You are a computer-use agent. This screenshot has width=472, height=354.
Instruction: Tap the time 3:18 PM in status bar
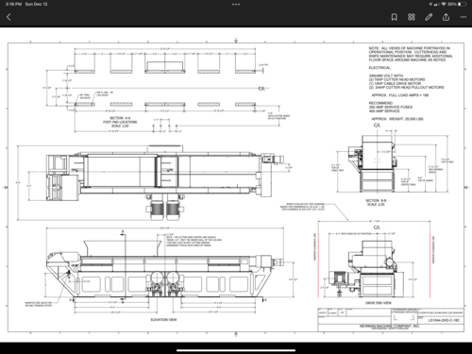pyautogui.click(x=13, y=4)
